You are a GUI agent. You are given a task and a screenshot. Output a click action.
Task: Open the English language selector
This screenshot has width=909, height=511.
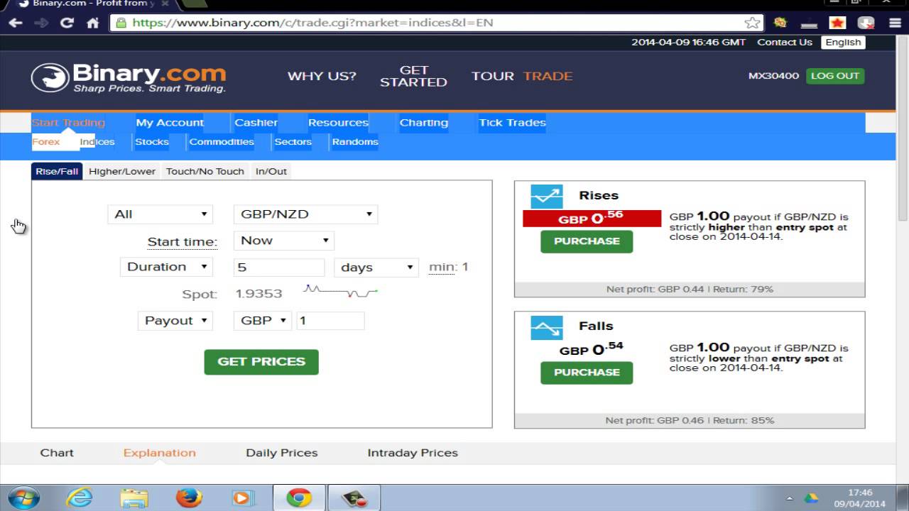[x=843, y=42]
